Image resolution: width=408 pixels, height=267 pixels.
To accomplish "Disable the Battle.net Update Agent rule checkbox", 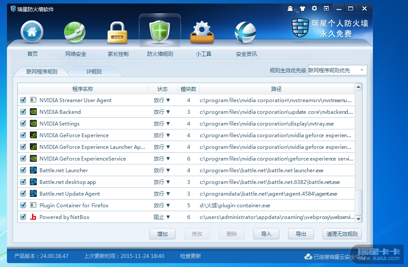I will (23, 194).
